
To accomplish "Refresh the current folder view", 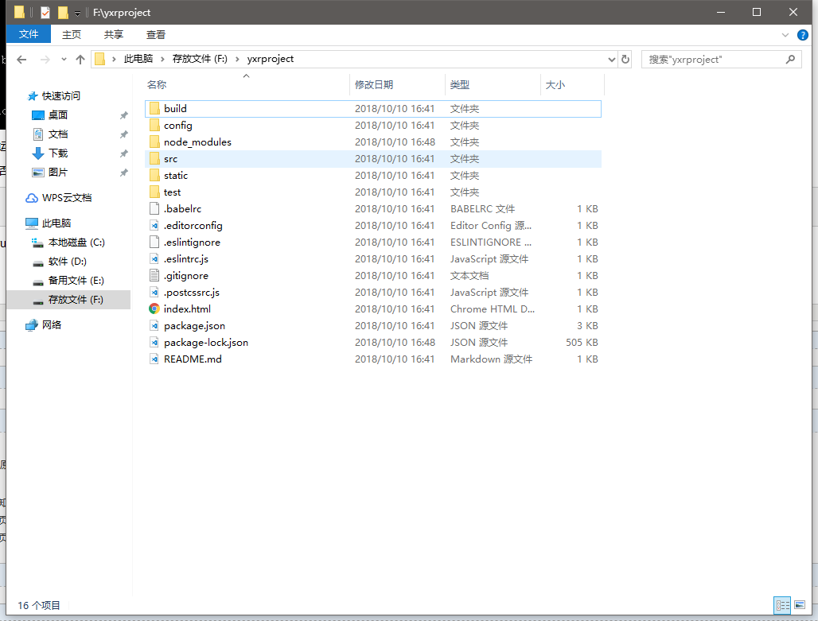I will [625, 60].
